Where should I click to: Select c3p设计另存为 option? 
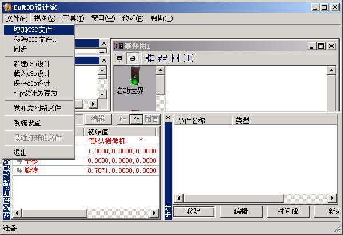(x=39, y=93)
